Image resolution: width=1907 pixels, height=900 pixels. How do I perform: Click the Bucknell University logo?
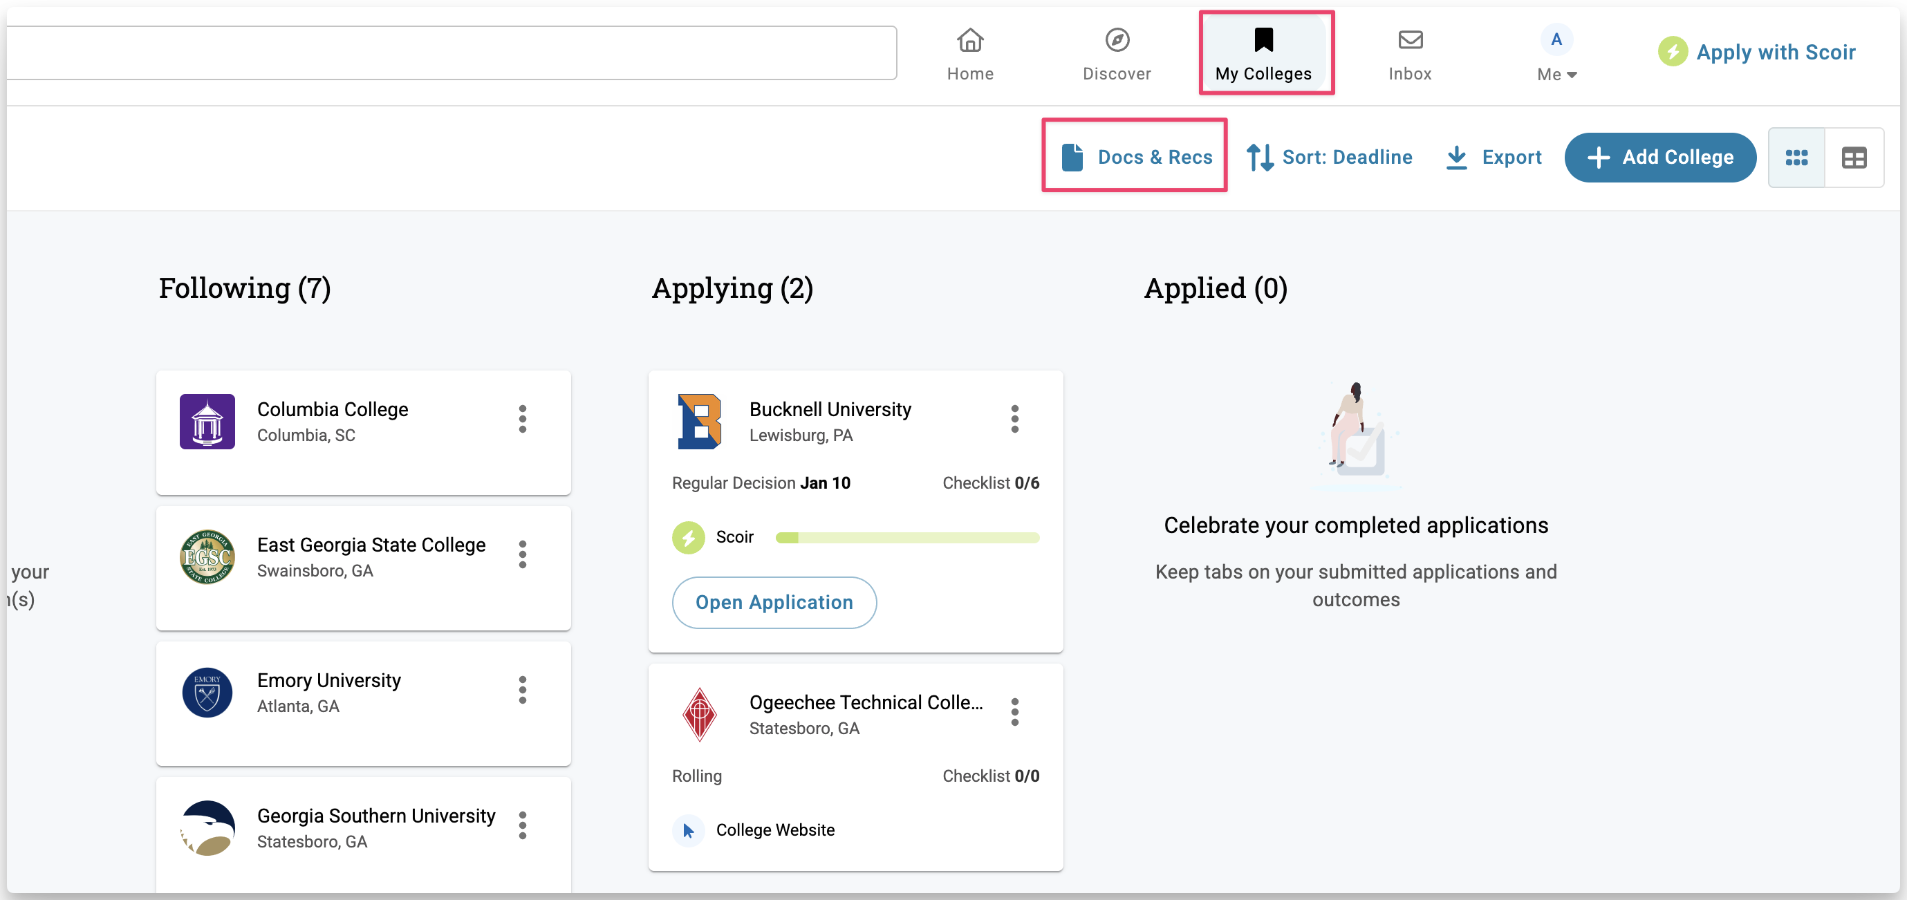coord(699,421)
